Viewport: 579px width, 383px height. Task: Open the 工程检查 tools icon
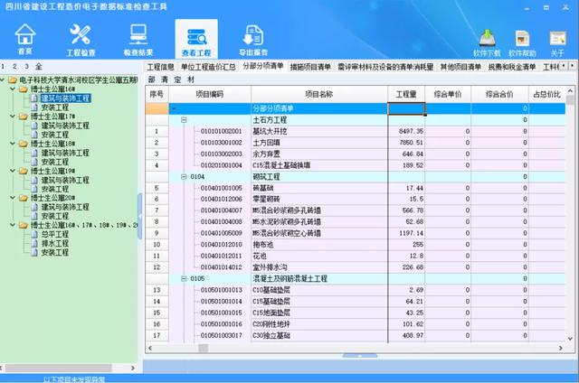[81, 40]
